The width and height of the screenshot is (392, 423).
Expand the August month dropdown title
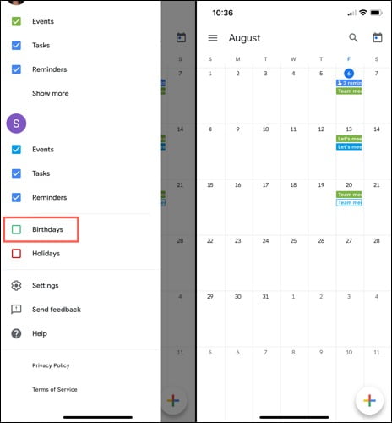(x=244, y=38)
